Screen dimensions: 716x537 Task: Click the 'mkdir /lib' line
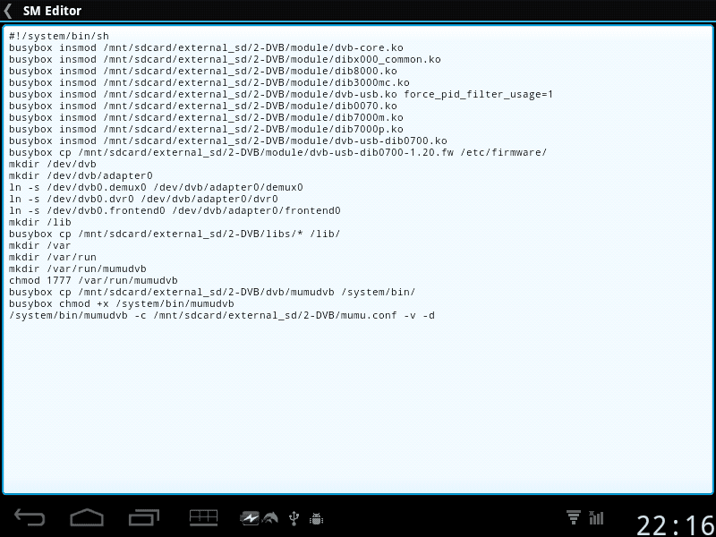[x=40, y=222]
